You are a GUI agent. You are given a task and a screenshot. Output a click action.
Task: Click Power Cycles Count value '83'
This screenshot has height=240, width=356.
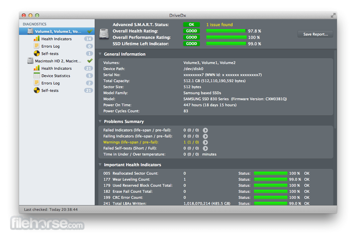click(186, 111)
